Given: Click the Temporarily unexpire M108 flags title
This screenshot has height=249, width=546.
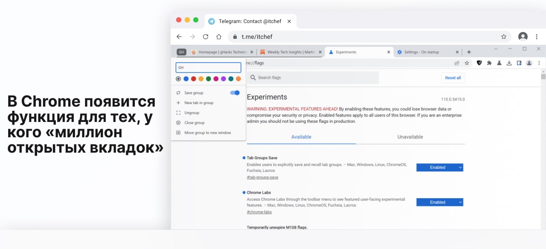Looking at the screenshot, I should coord(277,227).
